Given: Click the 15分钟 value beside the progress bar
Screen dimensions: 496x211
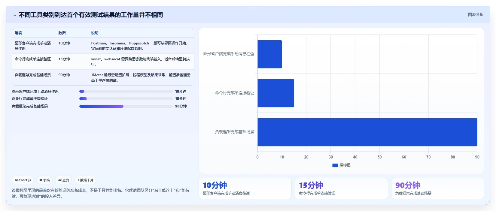Looking at the screenshot, I should 181,99.
